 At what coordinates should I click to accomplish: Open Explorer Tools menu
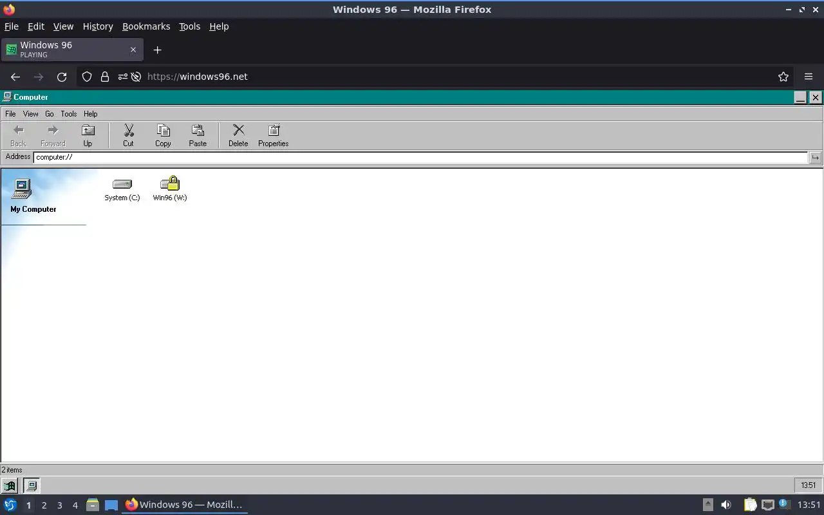(68, 114)
